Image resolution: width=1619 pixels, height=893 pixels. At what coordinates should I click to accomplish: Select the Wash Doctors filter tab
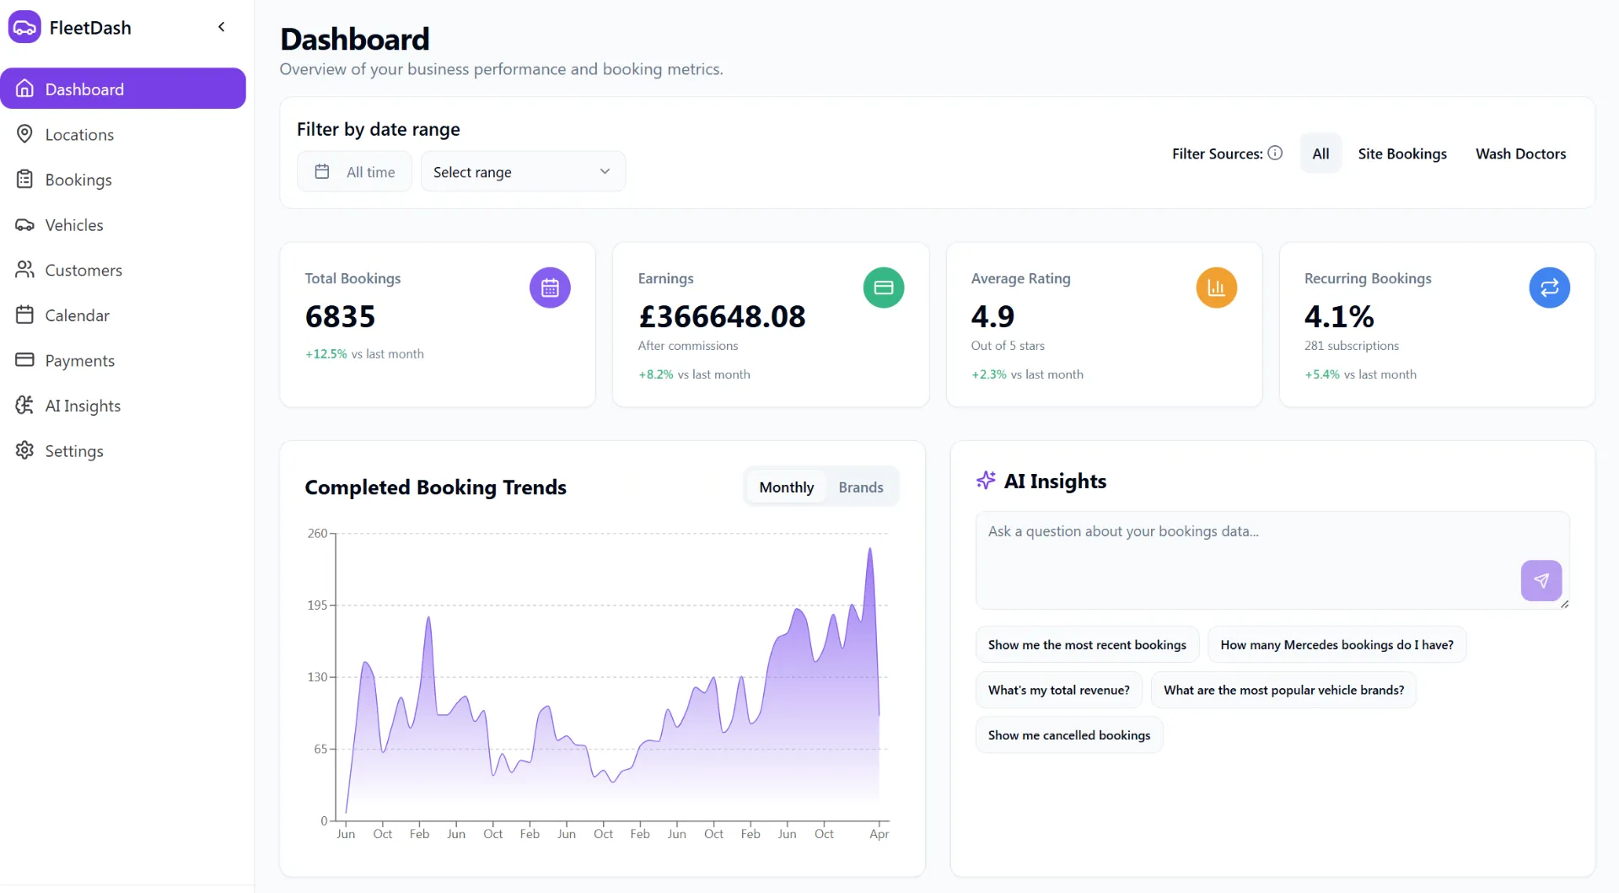pyautogui.click(x=1520, y=153)
